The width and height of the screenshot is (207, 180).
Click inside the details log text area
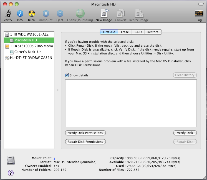pos(131,103)
